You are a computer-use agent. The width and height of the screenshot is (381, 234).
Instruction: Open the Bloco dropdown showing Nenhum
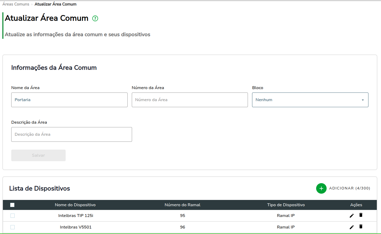click(310, 100)
